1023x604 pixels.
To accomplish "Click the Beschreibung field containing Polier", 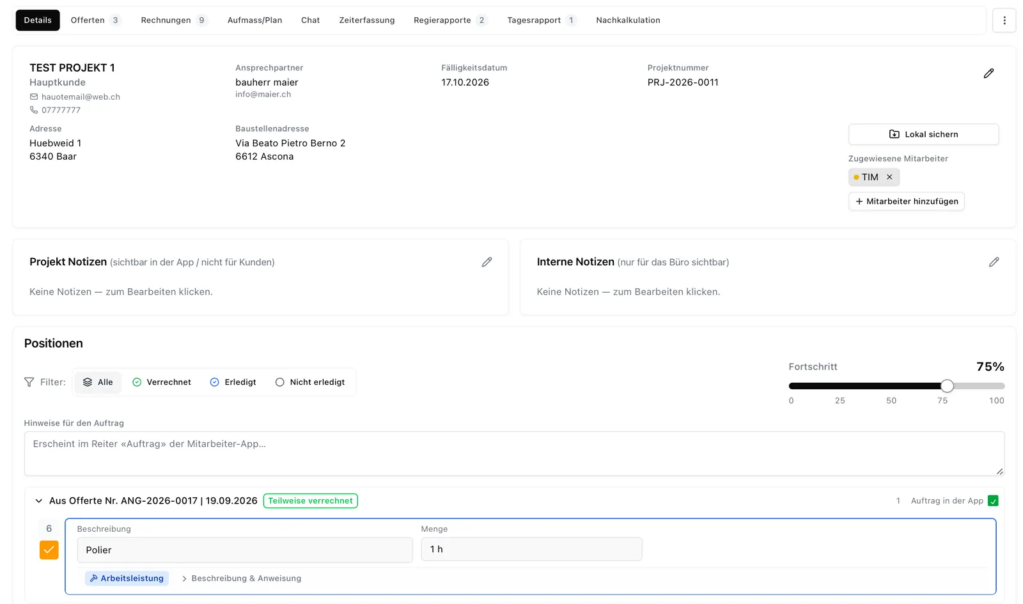I will [x=245, y=550].
